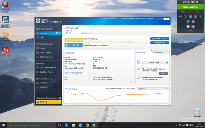Viewport: 205px width, 128px height.
Task: Open Task View on the taskbar
Action: [x=59, y=125]
